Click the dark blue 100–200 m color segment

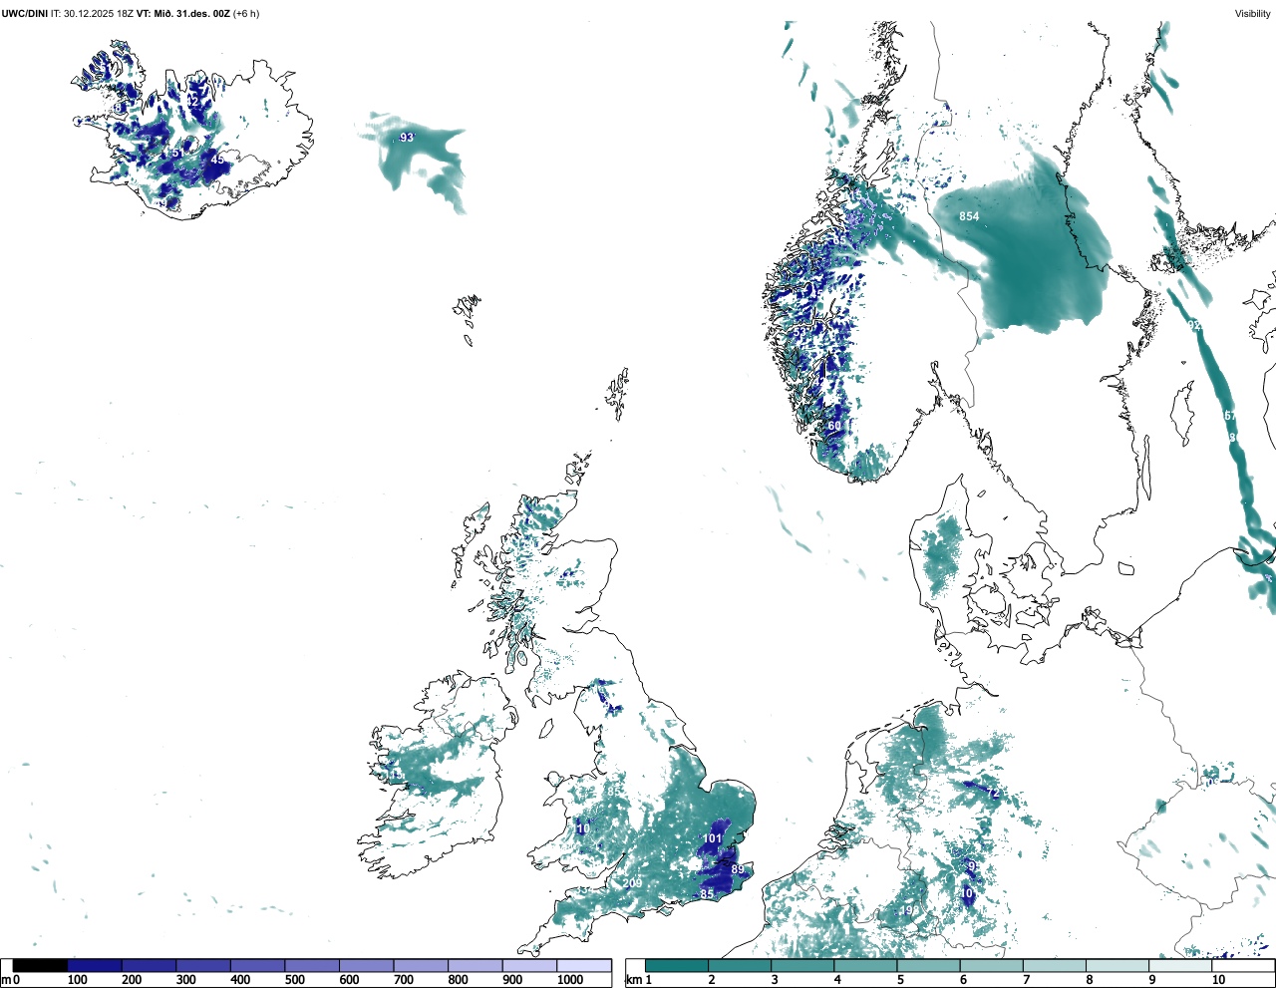click(x=95, y=965)
